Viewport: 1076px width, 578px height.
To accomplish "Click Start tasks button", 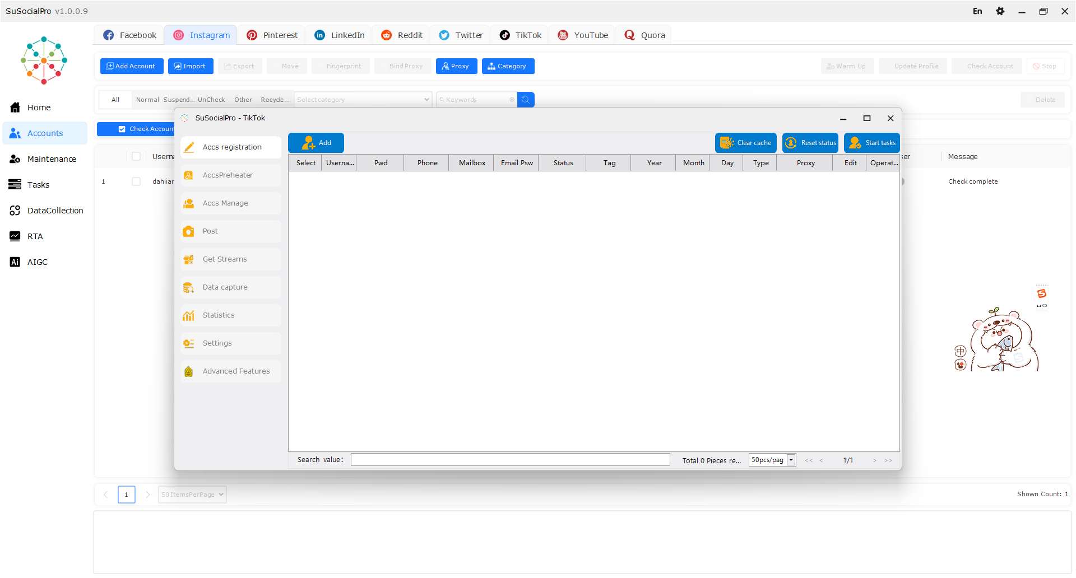I will [872, 143].
